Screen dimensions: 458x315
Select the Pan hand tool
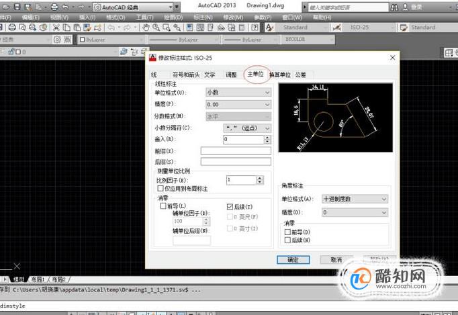coord(146,28)
